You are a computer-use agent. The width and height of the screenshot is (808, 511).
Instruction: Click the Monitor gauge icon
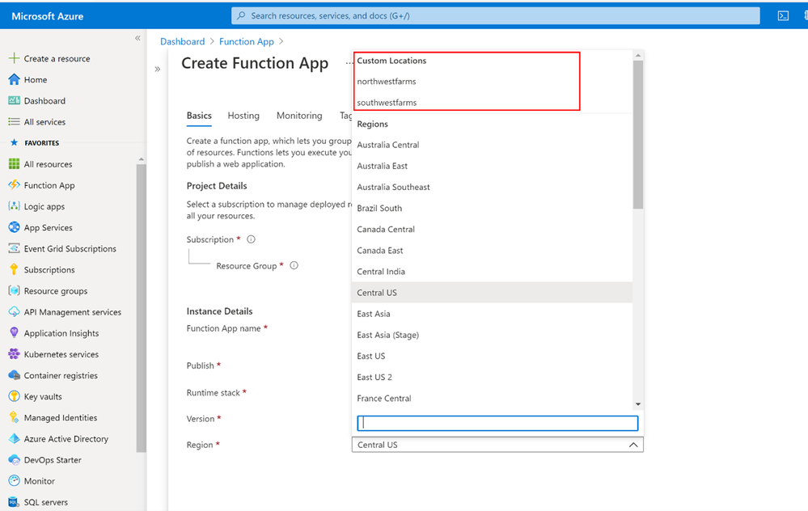coord(14,480)
